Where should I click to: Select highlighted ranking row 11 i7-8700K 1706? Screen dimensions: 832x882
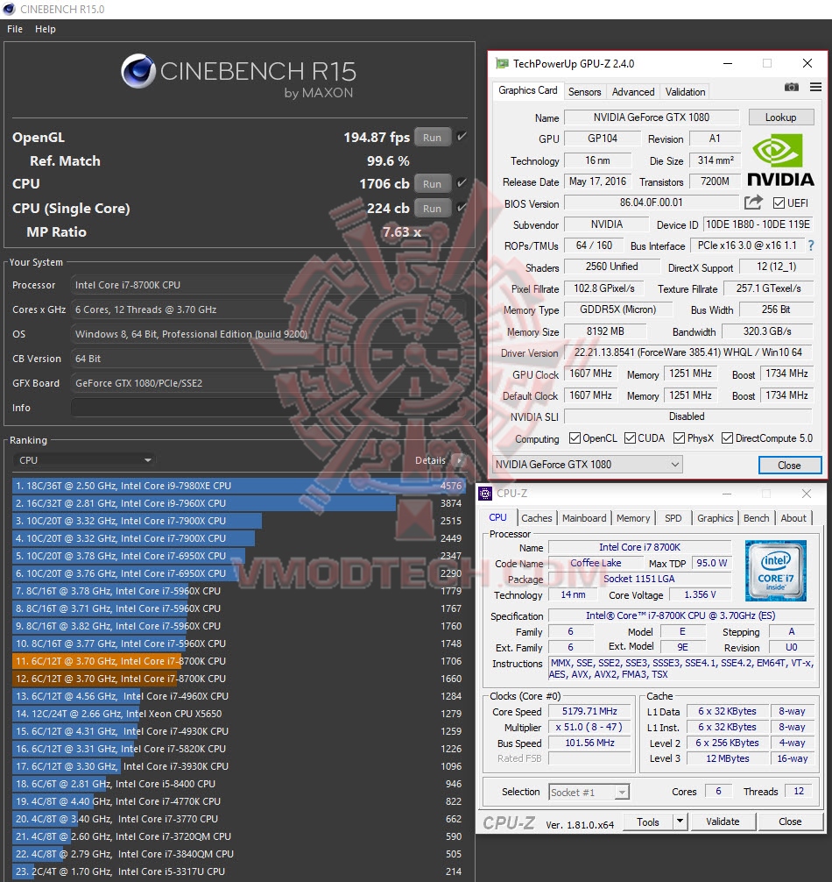point(238,661)
